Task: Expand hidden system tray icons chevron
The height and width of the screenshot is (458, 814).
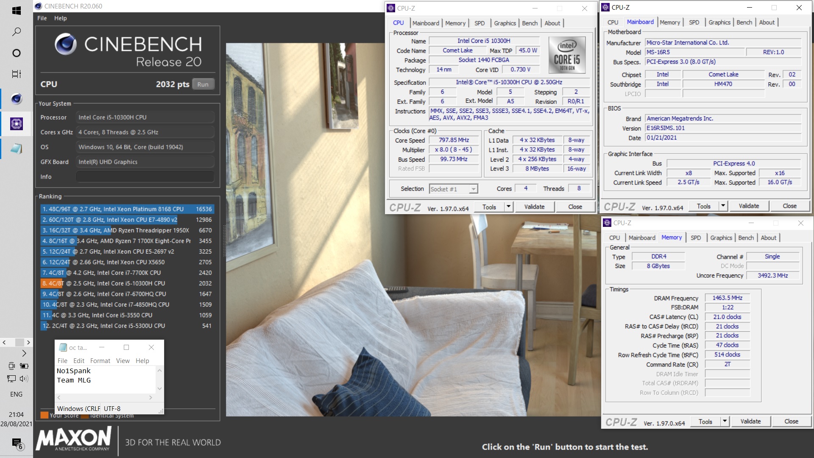Action: click(x=24, y=353)
